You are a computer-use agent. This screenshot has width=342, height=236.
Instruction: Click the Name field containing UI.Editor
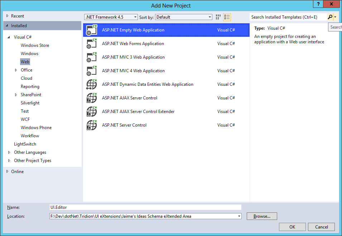[145, 207]
